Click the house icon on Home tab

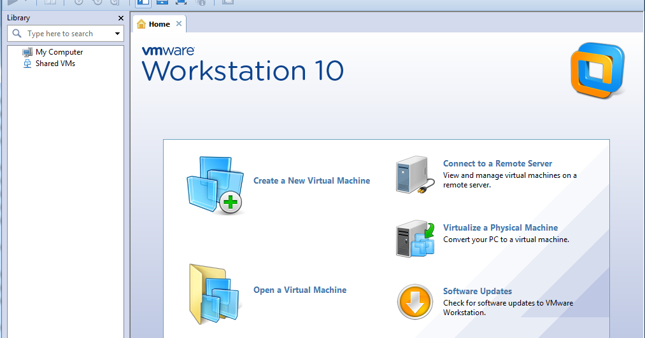tap(141, 24)
